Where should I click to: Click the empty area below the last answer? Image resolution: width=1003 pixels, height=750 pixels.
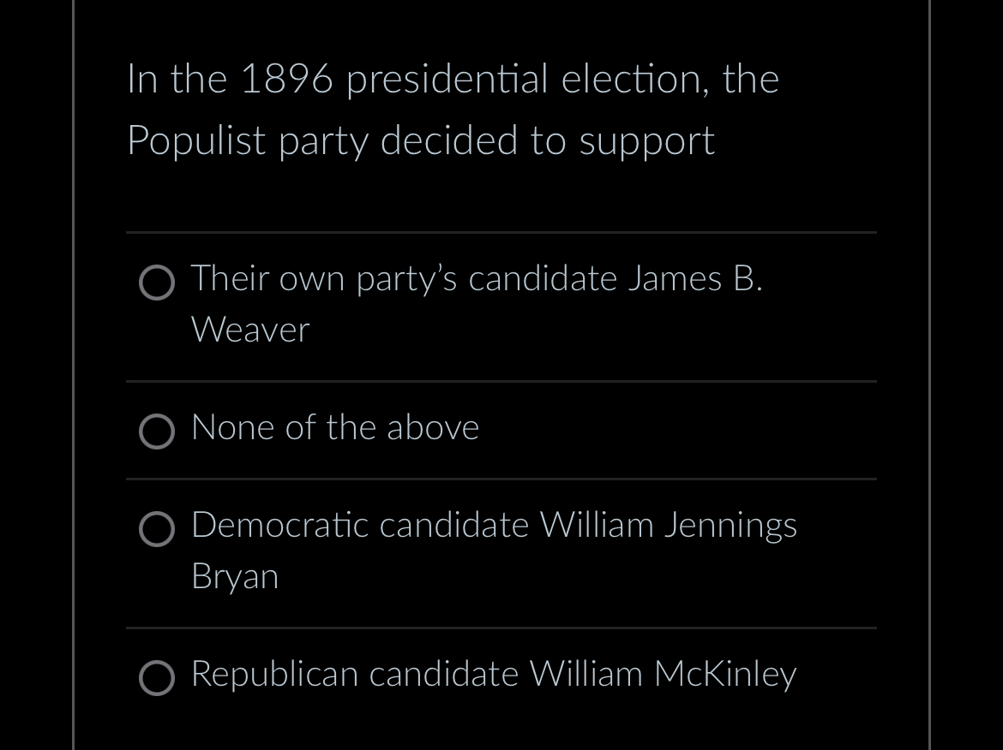point(501,728)
